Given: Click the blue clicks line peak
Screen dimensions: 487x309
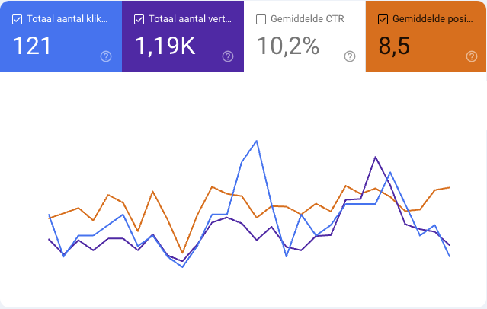Looking at the screenshot, I should [257, 141].
